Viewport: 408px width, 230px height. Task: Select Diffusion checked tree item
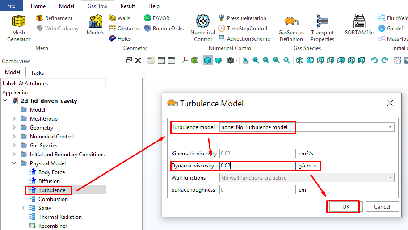[x=49, y=181]
